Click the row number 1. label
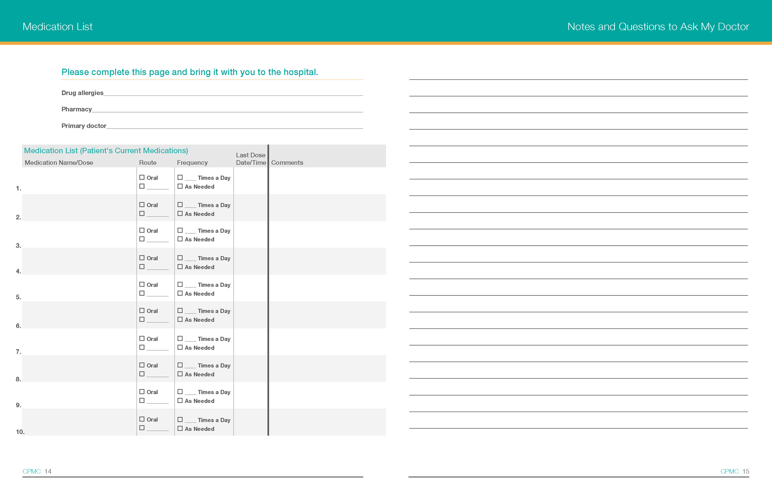This screenshot has height=500, width=772. (19, 188)
